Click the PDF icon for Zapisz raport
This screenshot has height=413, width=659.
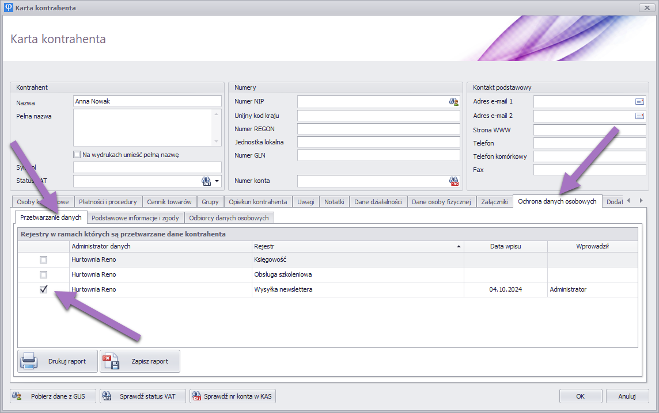(111, 361)
